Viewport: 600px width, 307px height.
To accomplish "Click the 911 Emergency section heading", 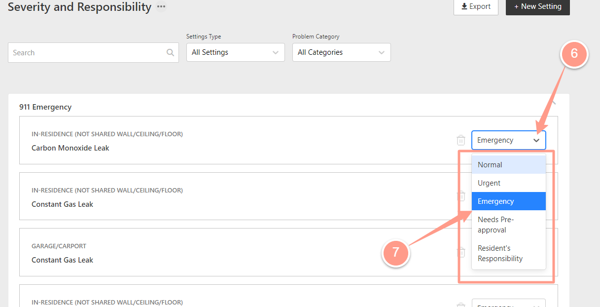I will click(x=45, y=107).
